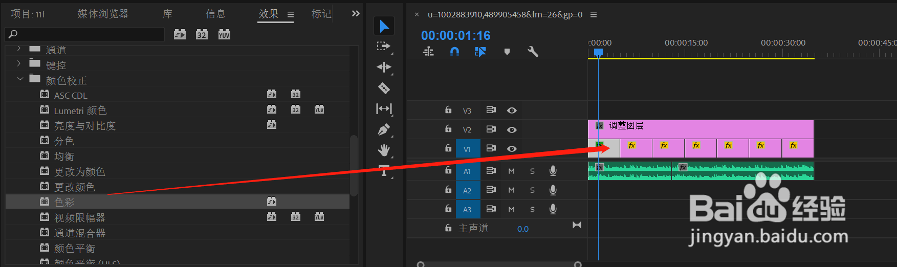
Task: Select the Slip tool
Action: (x=384, y=108)
